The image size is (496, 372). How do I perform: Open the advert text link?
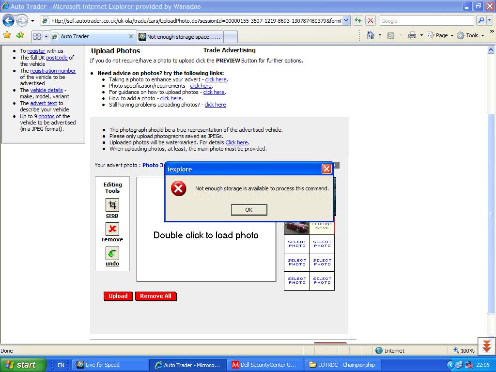44,104
